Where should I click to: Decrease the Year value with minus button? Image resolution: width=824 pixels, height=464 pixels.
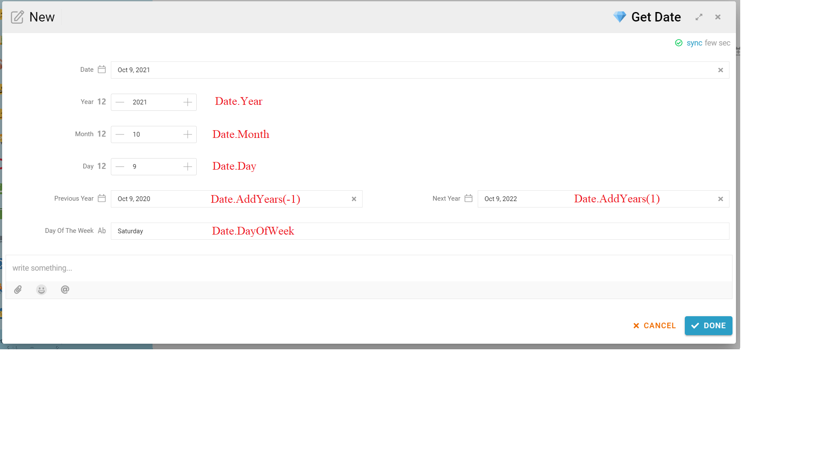point(120,102)
